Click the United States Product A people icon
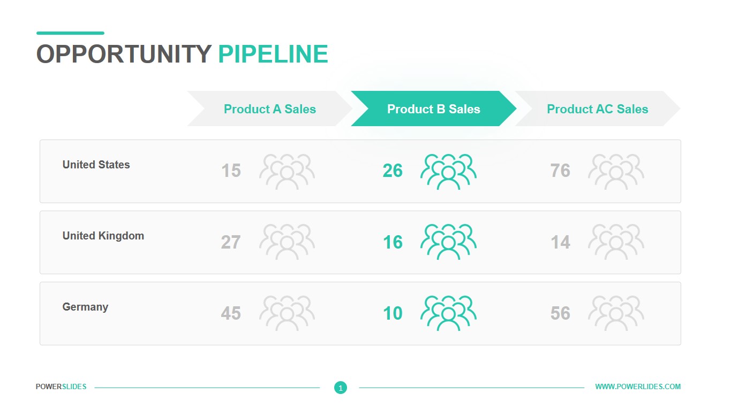Image resolution: width=731 pixels, height=410 pixels. click(287, 172)
